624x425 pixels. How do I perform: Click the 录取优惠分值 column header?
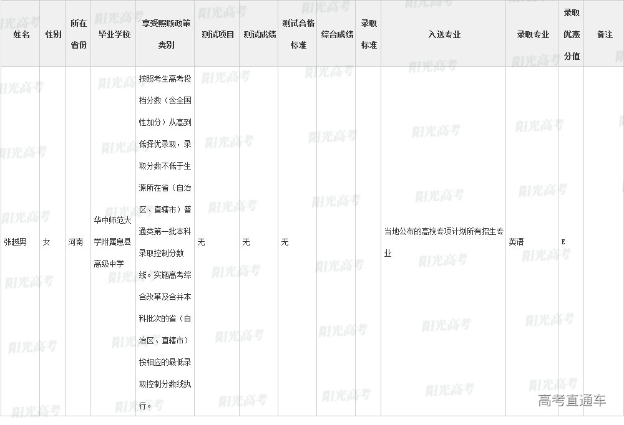pyautogui.click(x=572, y=34)
